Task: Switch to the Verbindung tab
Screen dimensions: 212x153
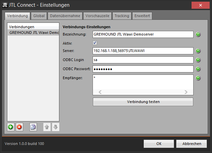Action: [x=17, y=16]
